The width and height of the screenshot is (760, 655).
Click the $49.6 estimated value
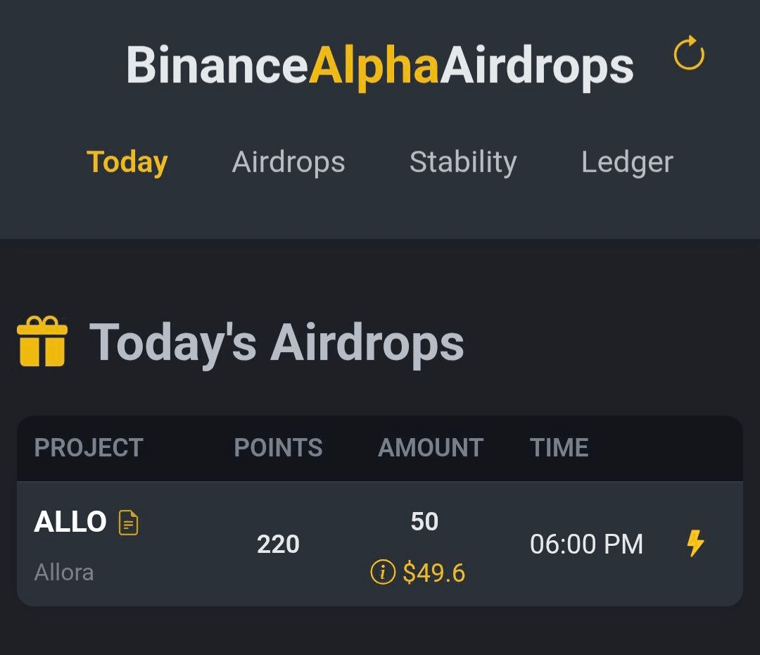pyautogui.click(x=433, y=573)
